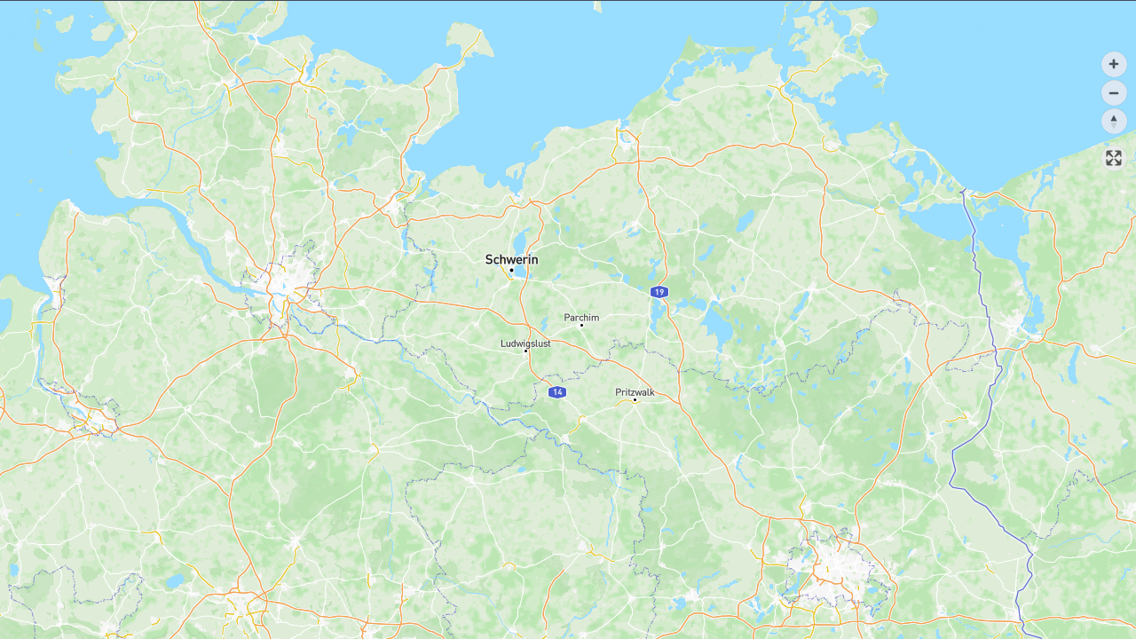Zoom in with the plus button
The width and height of the screenshot is (1136, 639).
[1114, 64]
